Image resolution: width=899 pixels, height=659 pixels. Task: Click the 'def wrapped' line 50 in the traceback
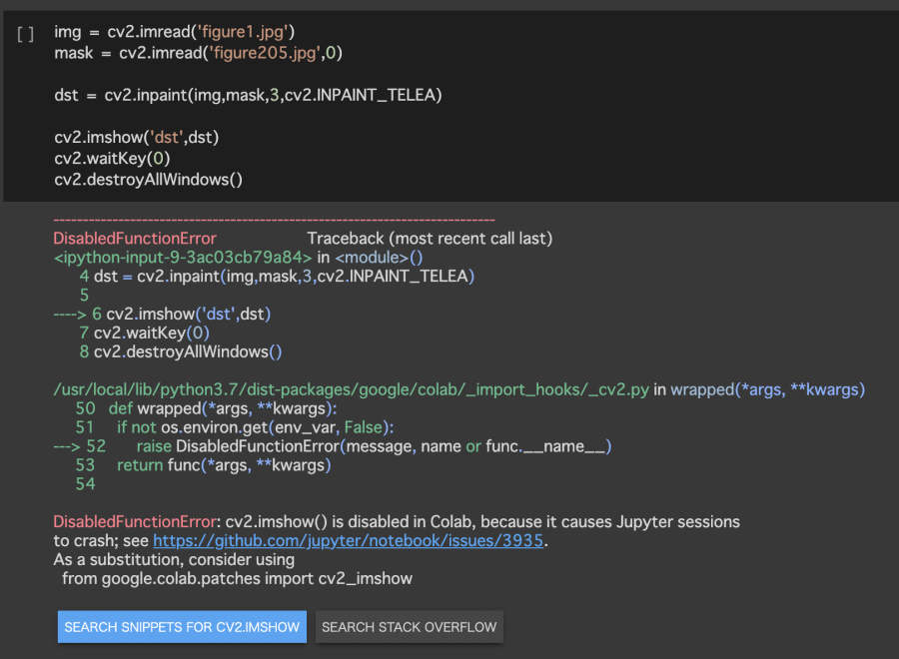coord(222,408)
